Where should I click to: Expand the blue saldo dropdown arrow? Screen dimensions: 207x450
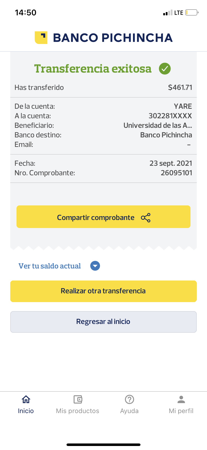click(x=95, y=266)
